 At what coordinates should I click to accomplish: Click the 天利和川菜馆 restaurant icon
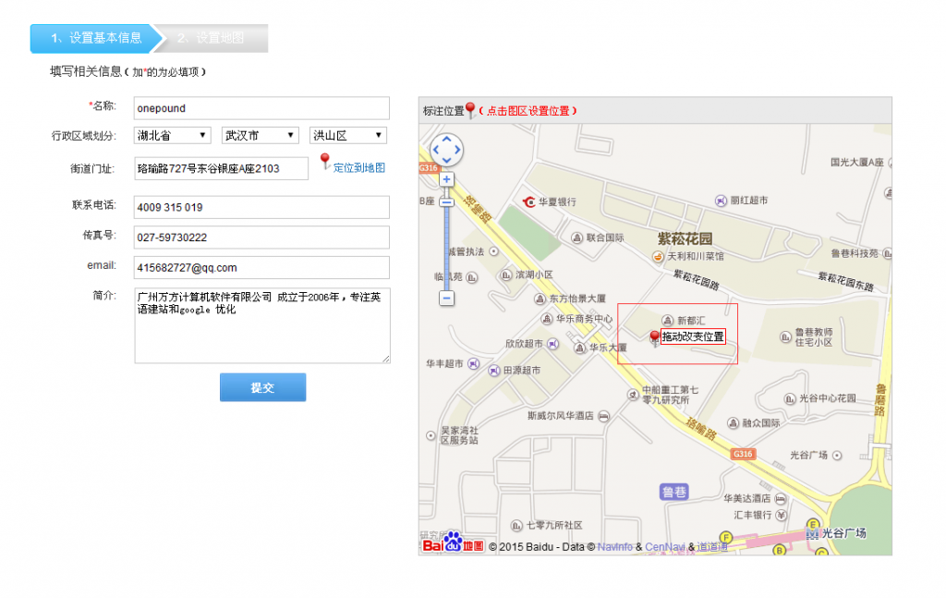pyautogui.click(x=658, y=256)
